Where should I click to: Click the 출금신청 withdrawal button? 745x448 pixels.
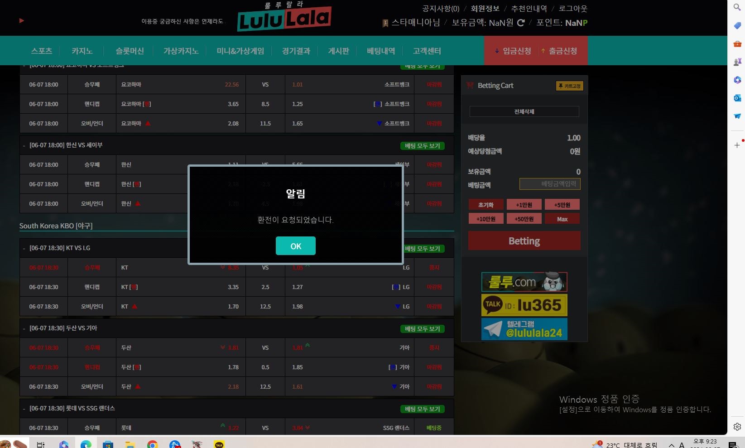point(559,51)
